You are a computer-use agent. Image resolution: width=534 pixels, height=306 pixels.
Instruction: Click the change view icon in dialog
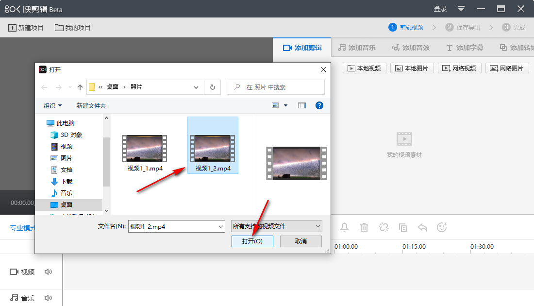(275, 105)
